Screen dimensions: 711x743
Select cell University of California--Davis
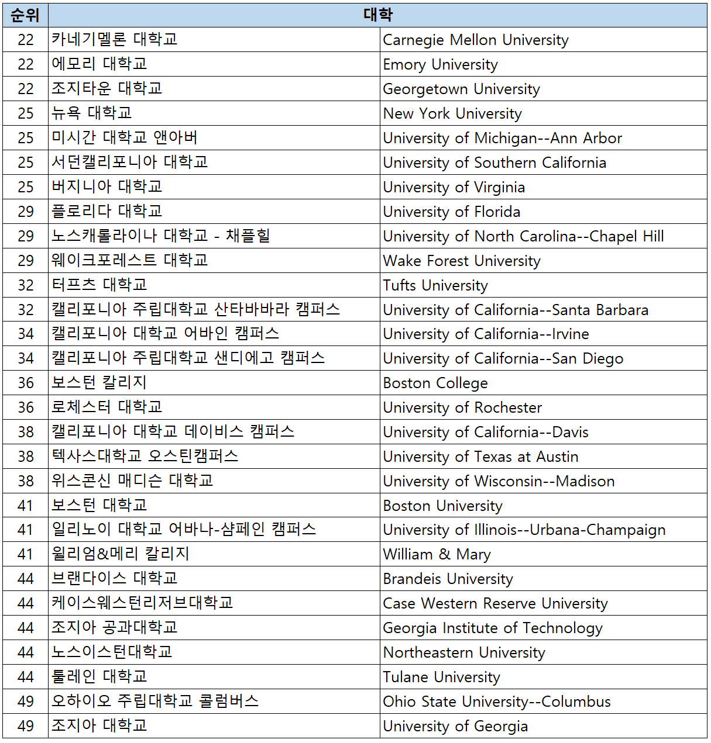coord(544,432)
